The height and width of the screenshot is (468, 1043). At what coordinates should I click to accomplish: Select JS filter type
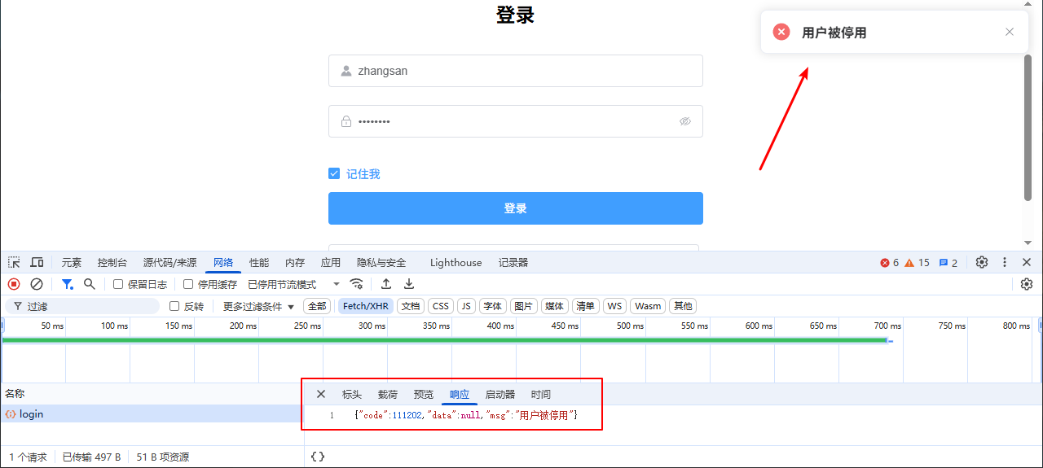[x=466, y=306]
